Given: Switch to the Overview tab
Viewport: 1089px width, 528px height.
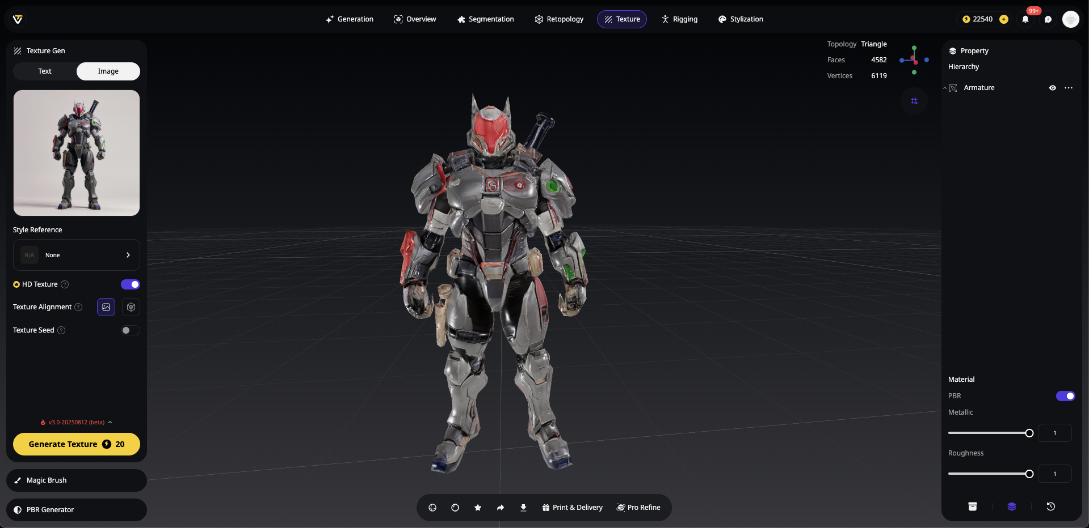Looking at the screenshot, I should click(415, 19).
